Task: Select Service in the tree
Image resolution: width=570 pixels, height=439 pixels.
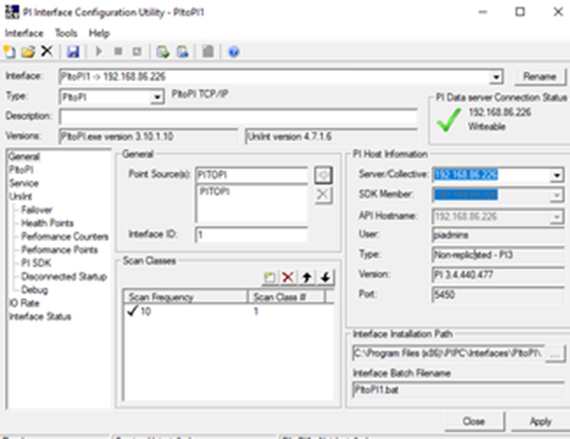Action: [x=24, y=182]
